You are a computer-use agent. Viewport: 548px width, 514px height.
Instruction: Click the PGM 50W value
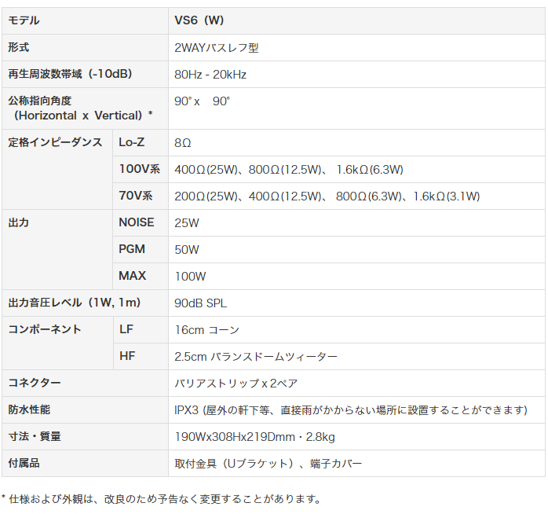pyautogui.click(x=187, y=249)
